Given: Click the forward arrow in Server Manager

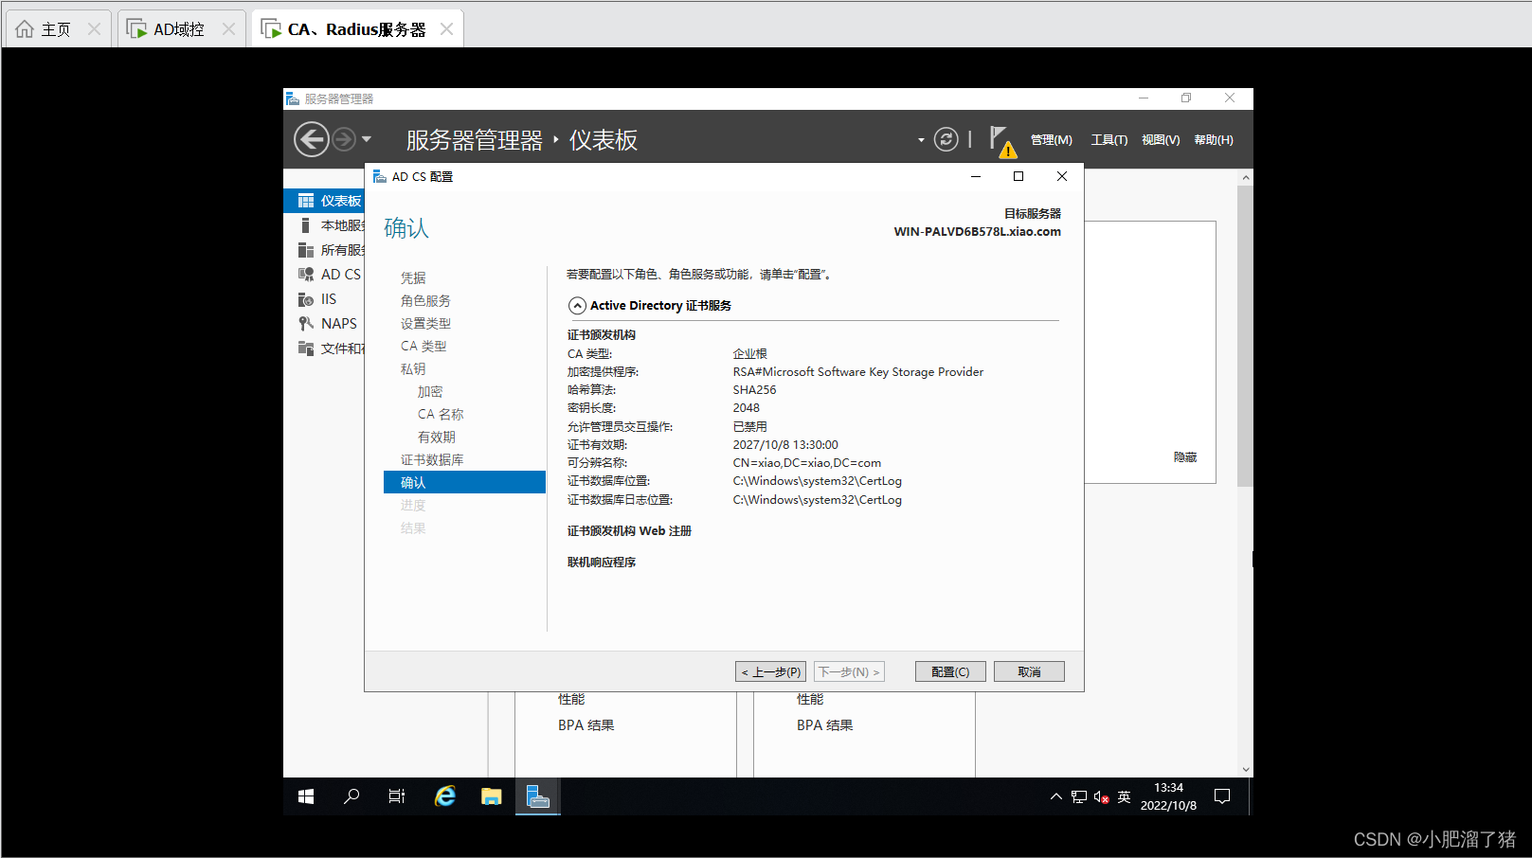Looking at the screenshot, I should pyautogui.click(x=344, y=139).
